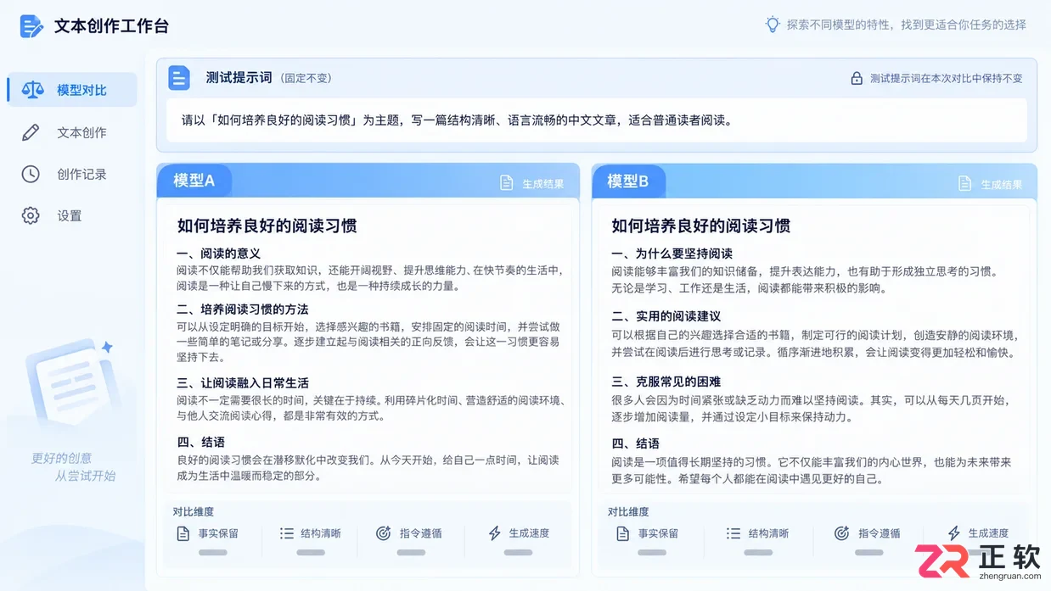
Task: Click 事实保留 score bar under 模型B
Action: tap(652, 552)
